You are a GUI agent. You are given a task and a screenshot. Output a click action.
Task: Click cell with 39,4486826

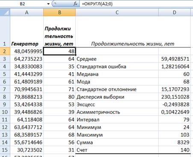[x=27, y=112]
